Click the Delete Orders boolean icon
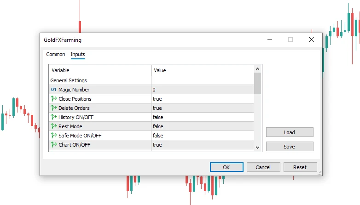 click(x=53, y=108)
